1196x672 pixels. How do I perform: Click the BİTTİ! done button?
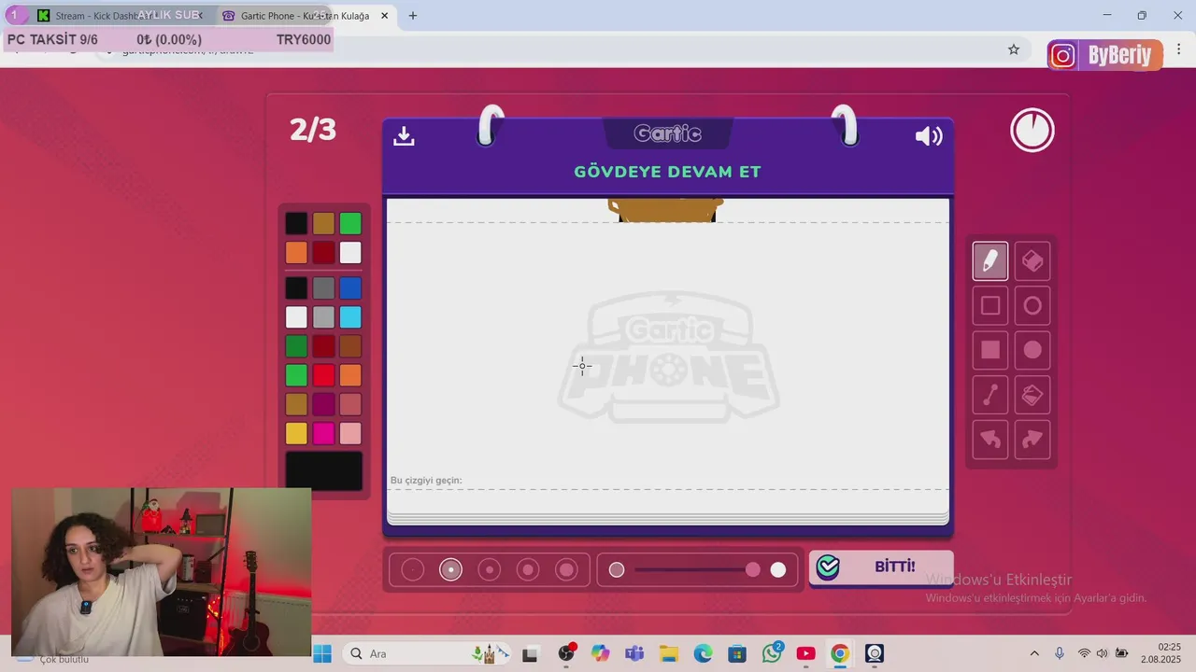pos(881,567)
